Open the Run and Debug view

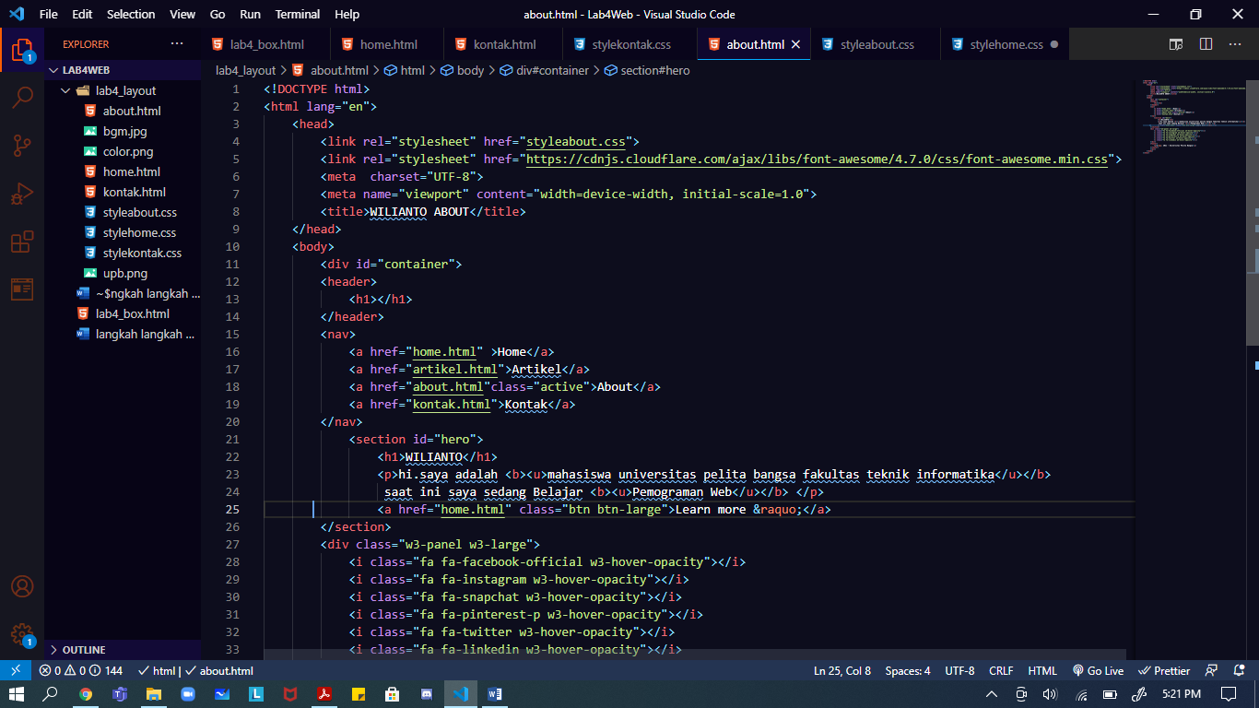pos(22,194)
